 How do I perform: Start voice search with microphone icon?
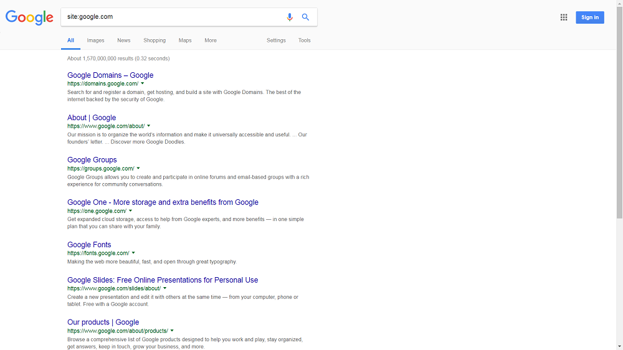[x=290, y=17]
